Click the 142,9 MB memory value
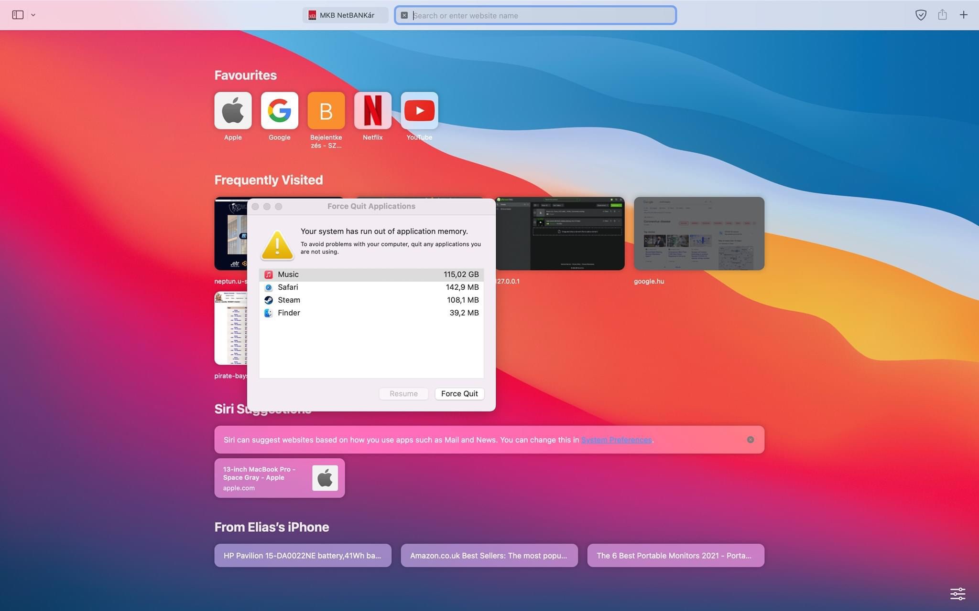 pyautogui.click(x=462, y=287)
